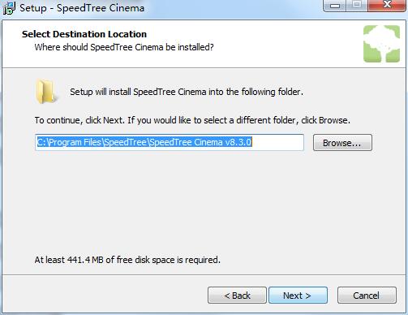Click the green SpeedTree tree logo
The width and height of the screenshot is (408, 315).
pos(381,44)
